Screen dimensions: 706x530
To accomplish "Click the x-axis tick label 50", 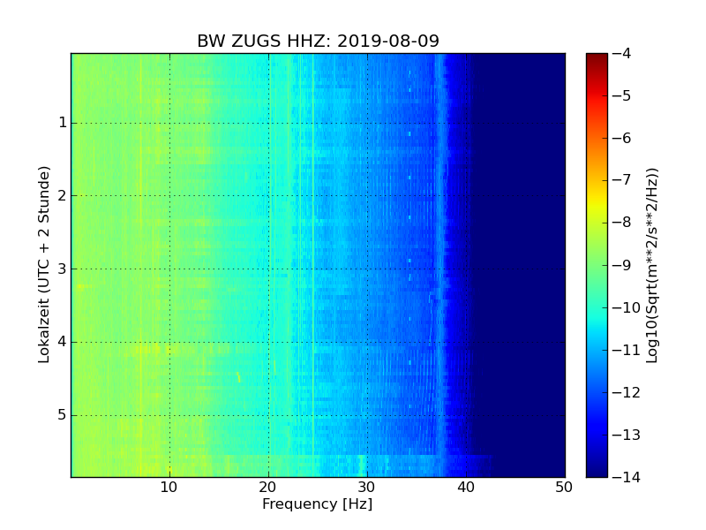I will tap(565, 488).
